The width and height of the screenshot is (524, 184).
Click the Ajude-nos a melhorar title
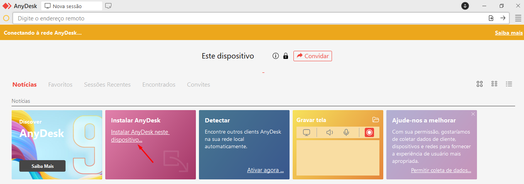[424, 120]
